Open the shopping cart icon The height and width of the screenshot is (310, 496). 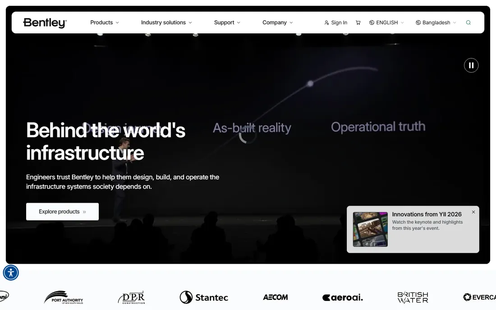[x=358, y=23]
